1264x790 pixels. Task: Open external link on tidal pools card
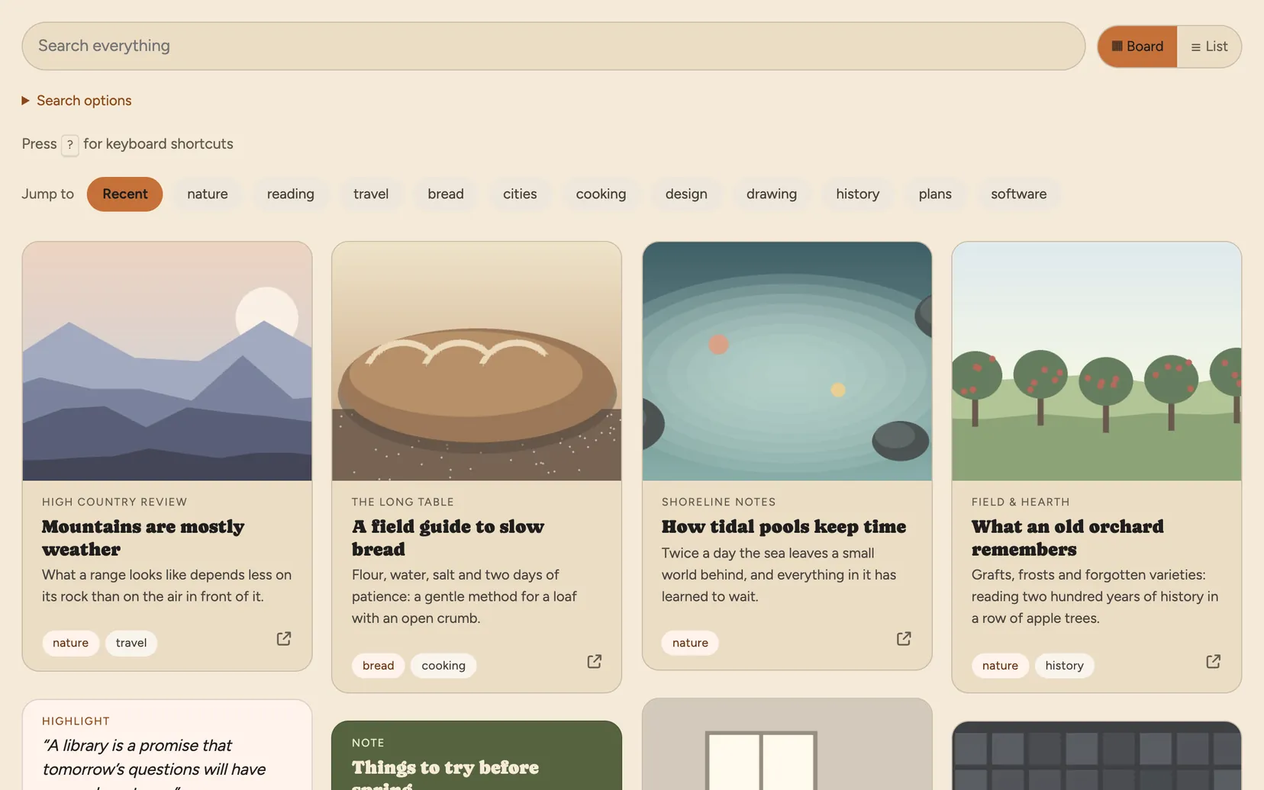pos(904,639)
